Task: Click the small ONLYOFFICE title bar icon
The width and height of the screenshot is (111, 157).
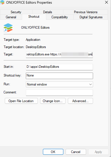Action: tap(2, 2)
